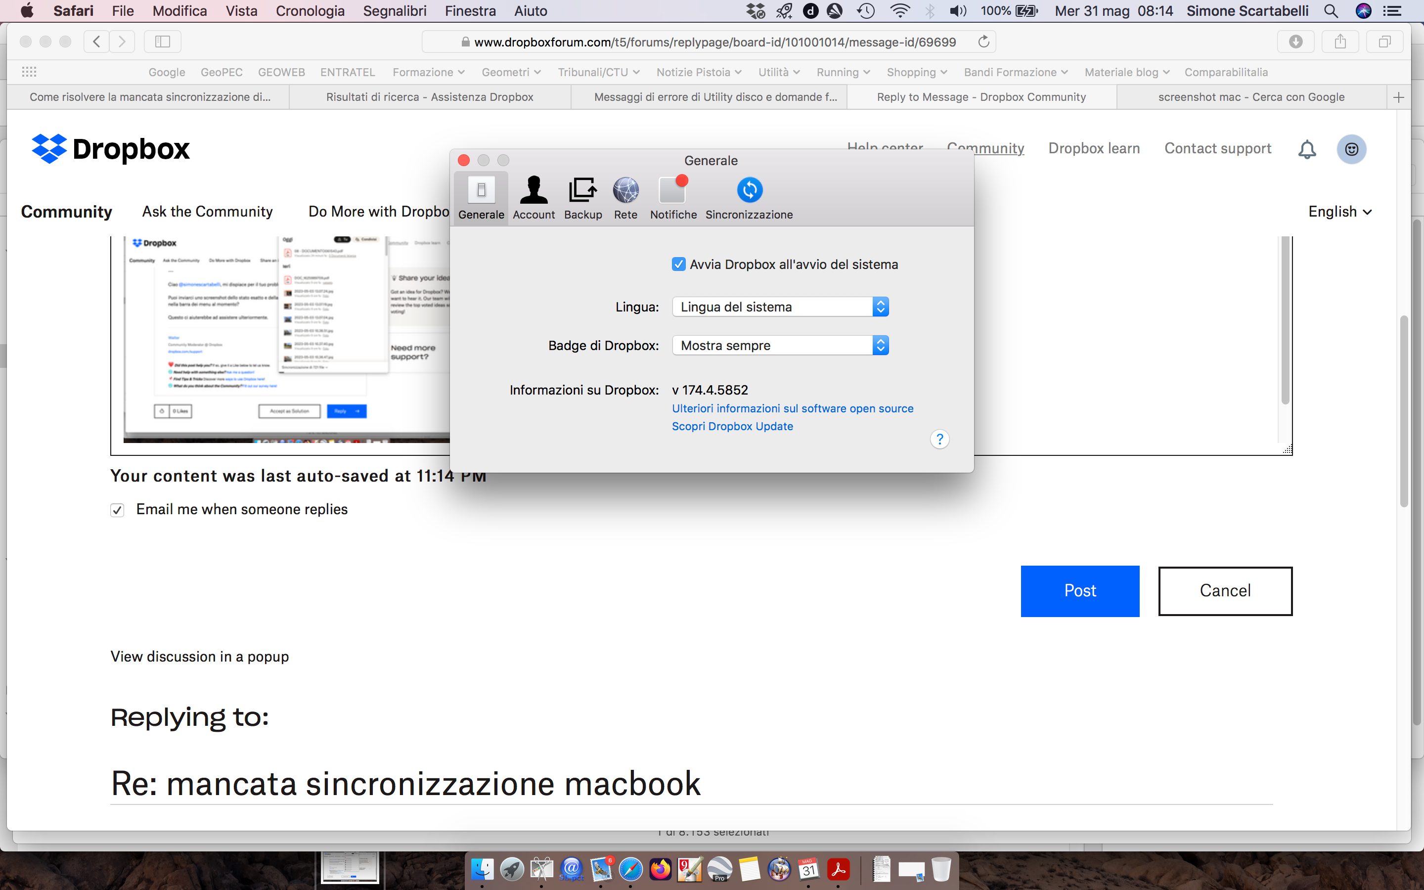Screen dimensions: 1424x890
Task: Switch to screenshot mac Google tab
Action: 1251,97
